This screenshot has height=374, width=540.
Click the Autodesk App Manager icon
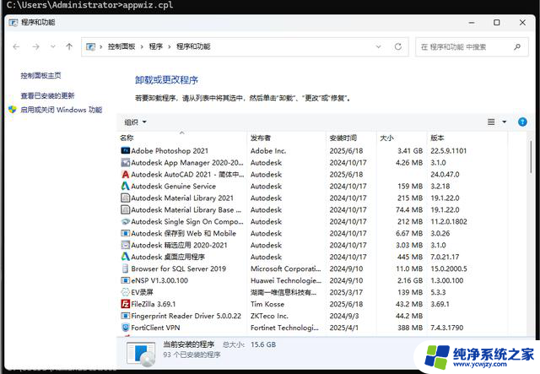click(x=126, y=162)
